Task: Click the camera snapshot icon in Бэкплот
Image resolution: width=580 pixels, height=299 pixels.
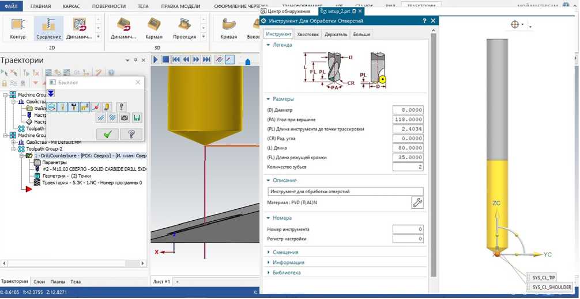Action: point(125,118)
